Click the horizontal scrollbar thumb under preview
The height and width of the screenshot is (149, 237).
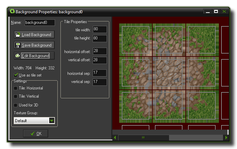pos(143,138)
